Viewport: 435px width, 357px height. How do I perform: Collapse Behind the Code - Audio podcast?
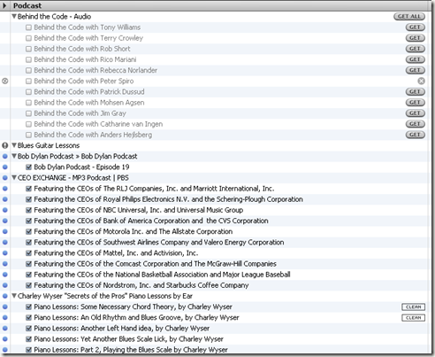(14, 16)
